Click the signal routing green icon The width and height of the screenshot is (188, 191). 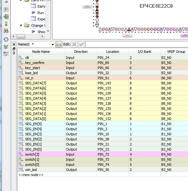pyautogui.click(x=6, y=17)
